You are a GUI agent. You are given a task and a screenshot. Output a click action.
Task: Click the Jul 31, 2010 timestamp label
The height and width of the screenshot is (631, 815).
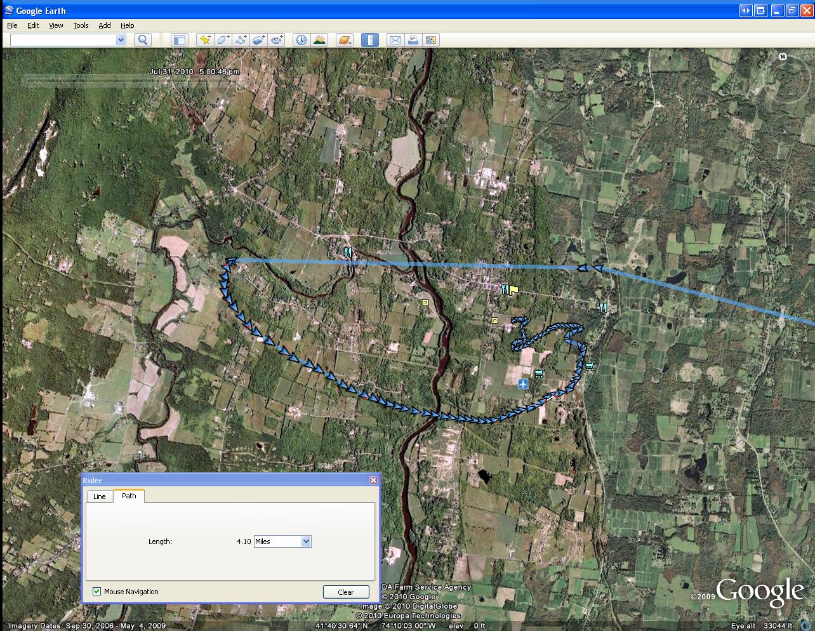pos(194,71)
